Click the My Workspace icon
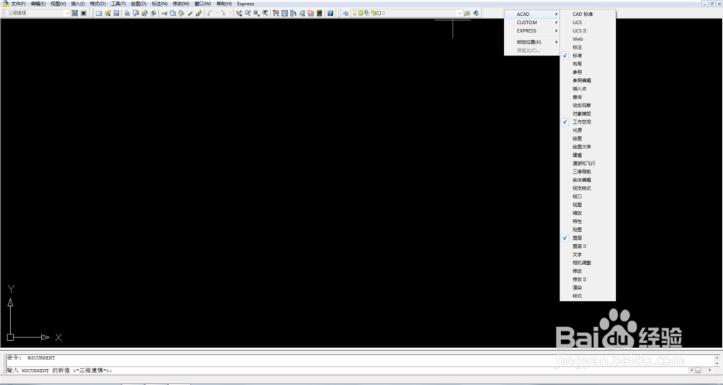 tap(83, 13)
